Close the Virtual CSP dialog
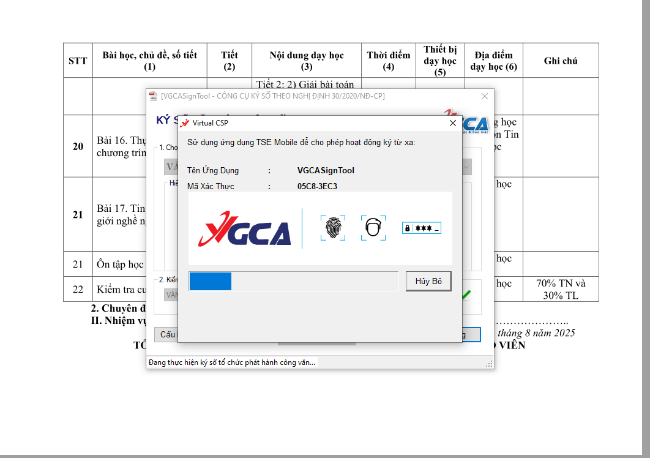The width and height of the screenshot is (650, 458). [453, 123]
